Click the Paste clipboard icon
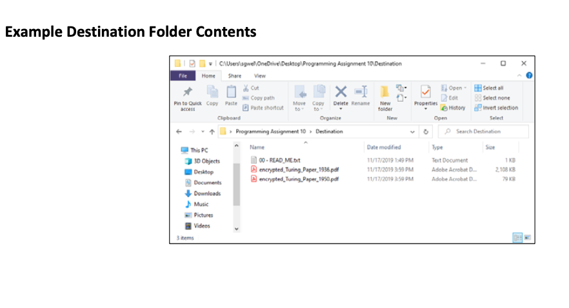Screen dimensions: 569x308 point(231,91)
